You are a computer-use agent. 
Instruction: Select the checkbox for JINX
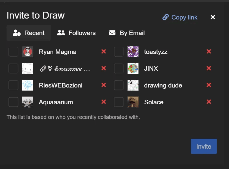(x=119, y=68)
